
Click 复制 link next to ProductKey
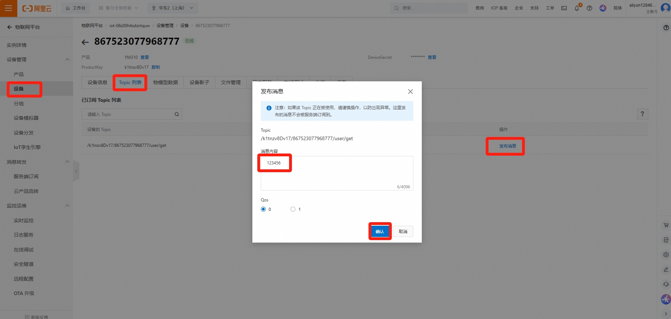point(156,67)
